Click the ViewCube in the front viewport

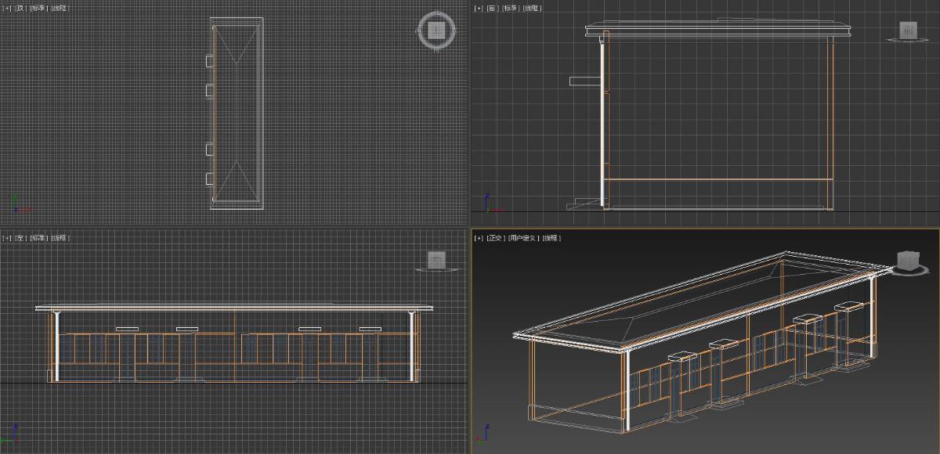[x=908, y=31]
